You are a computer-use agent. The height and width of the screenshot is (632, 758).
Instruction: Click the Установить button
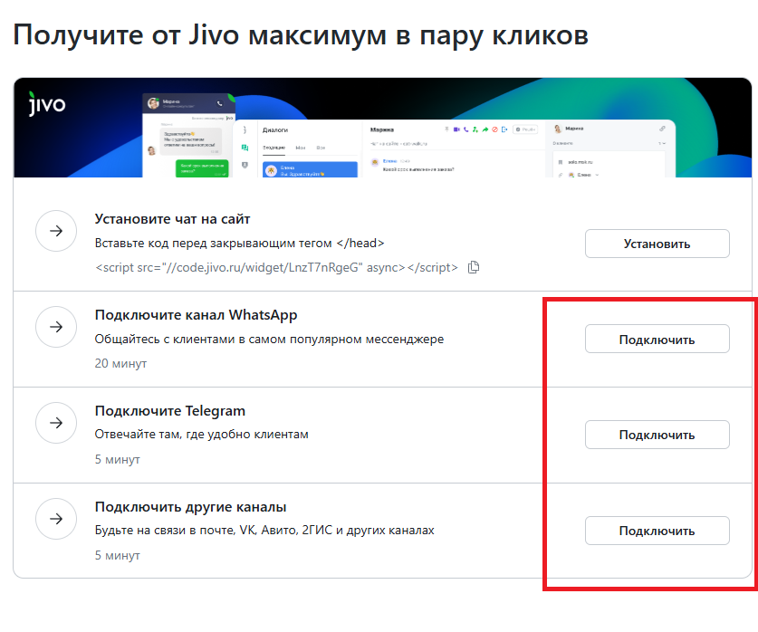click(657, 244)
